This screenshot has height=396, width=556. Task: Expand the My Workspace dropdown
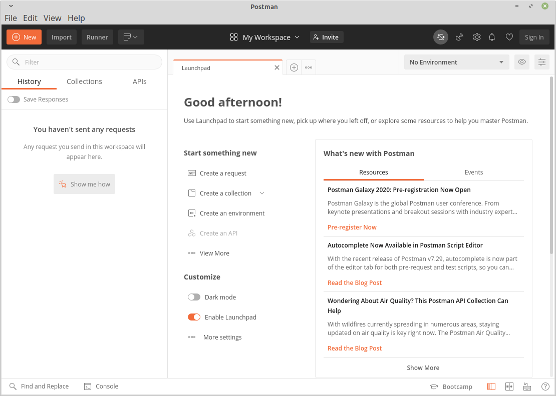coord(265,37)
